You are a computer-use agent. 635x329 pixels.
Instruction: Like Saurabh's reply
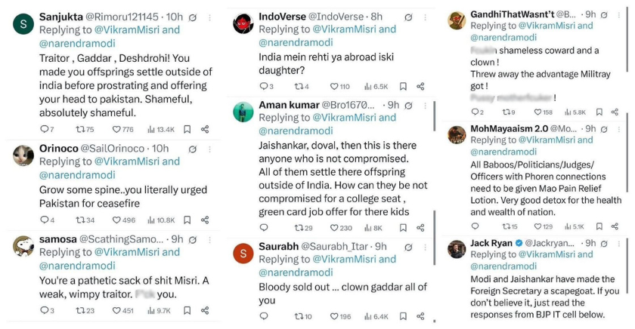335,316
